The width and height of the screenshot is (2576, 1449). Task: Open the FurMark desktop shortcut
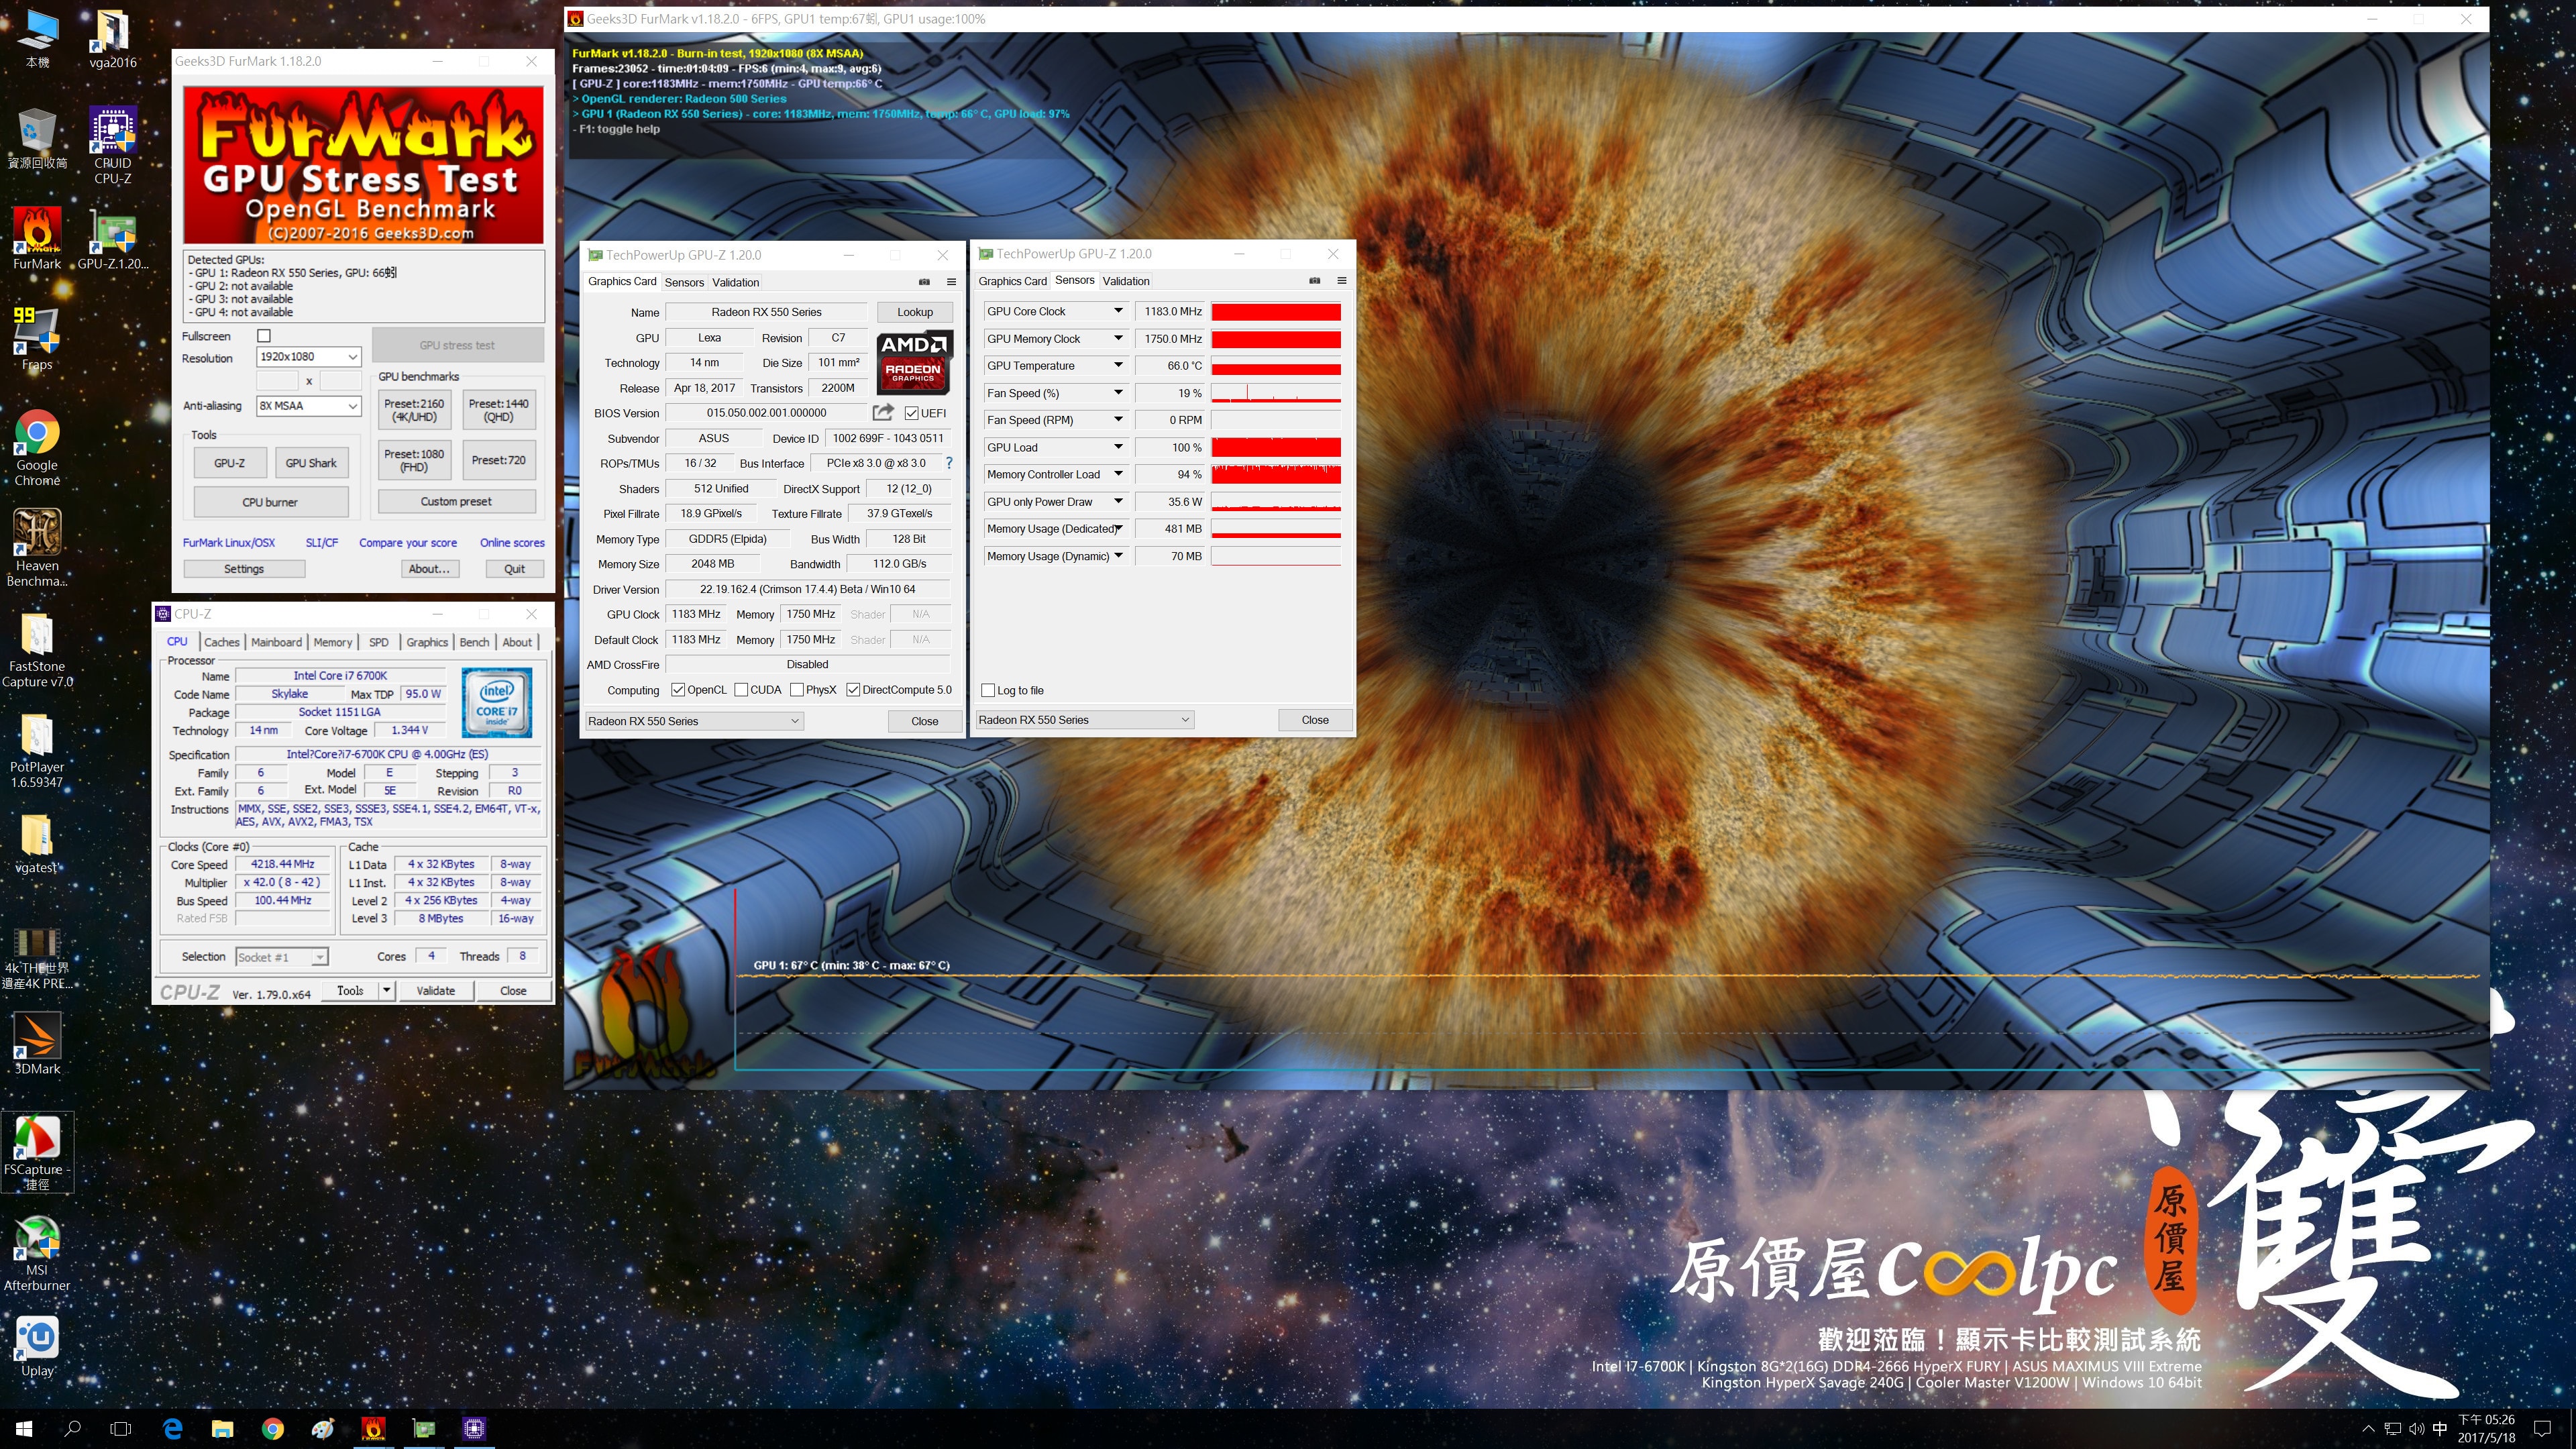[x=37, y=239]
